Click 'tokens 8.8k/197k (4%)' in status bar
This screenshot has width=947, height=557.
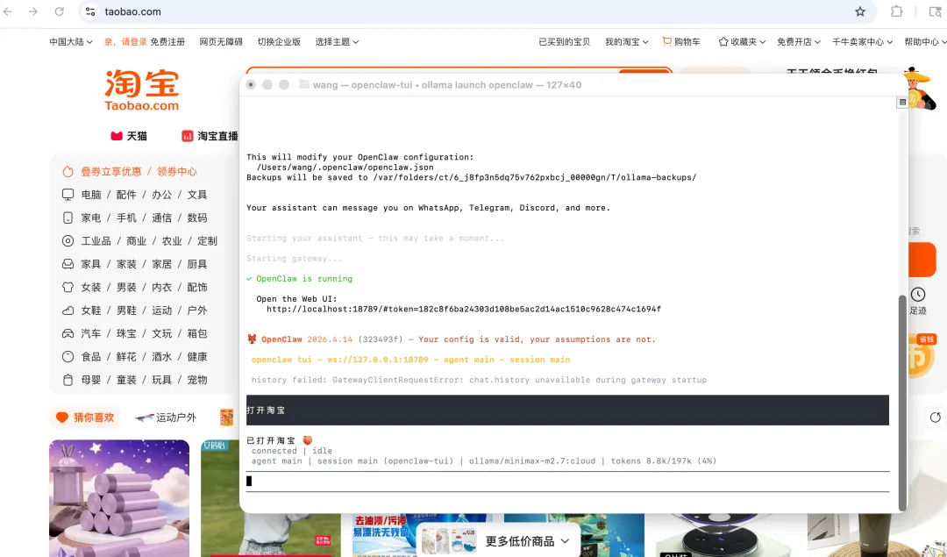coord(663,461)
